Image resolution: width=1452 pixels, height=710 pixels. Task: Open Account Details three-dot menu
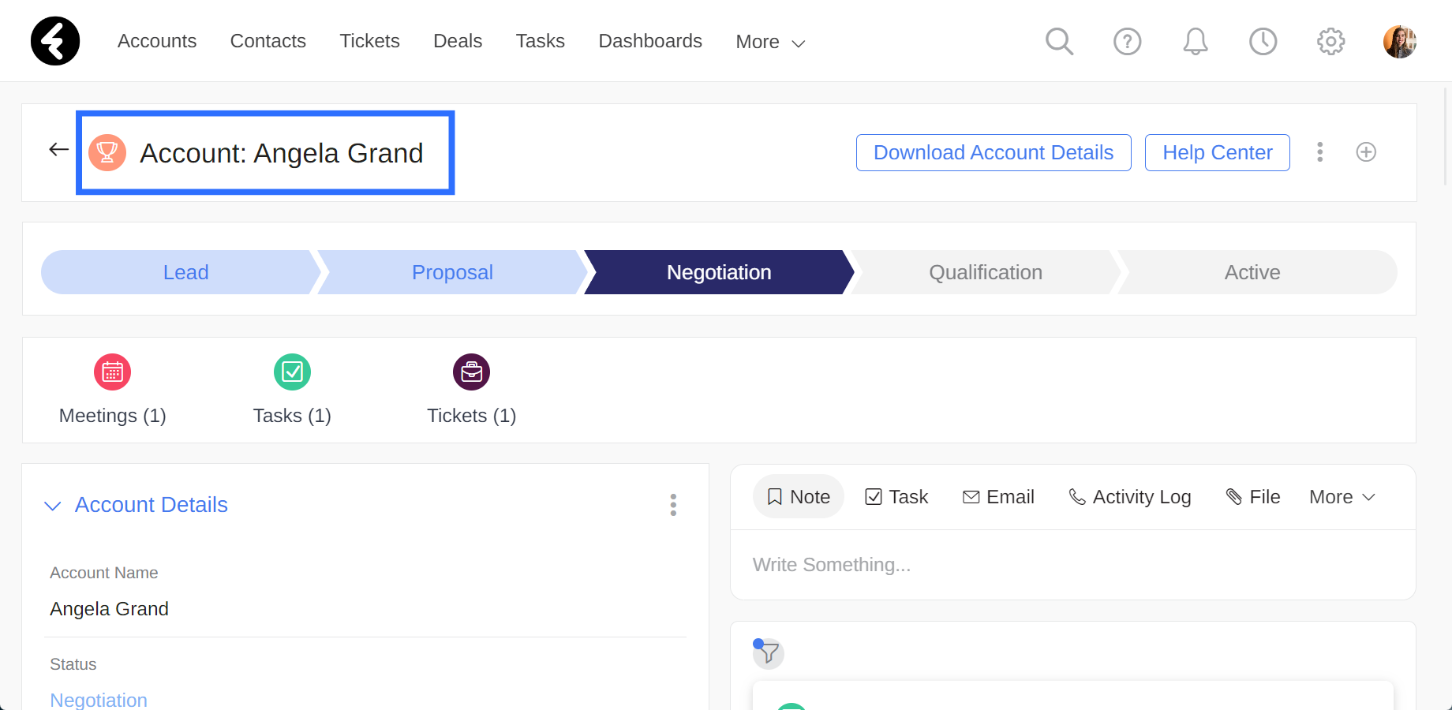(x=673, y=505)
